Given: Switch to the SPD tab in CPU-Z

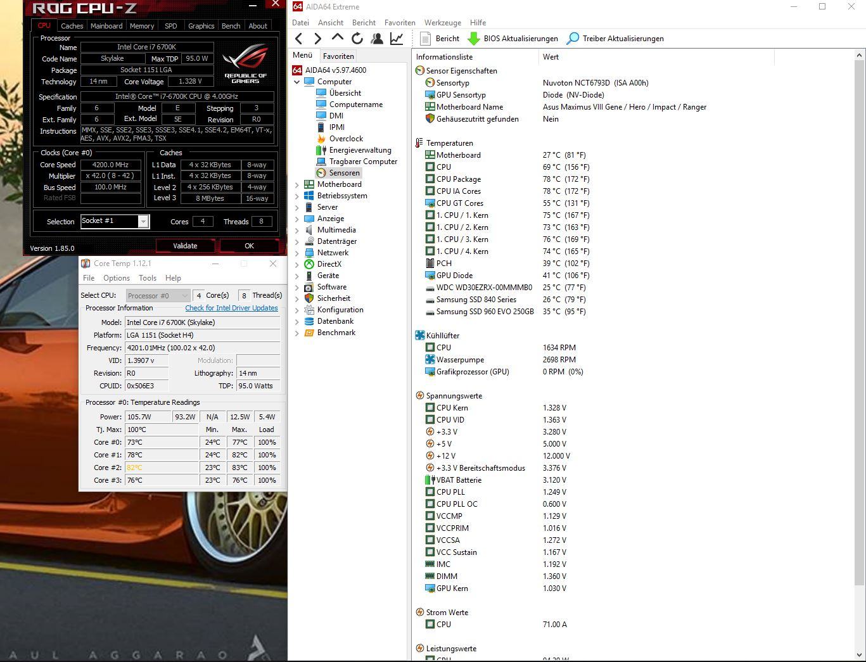Looking at the screenshot, I should tap(171, 26).
